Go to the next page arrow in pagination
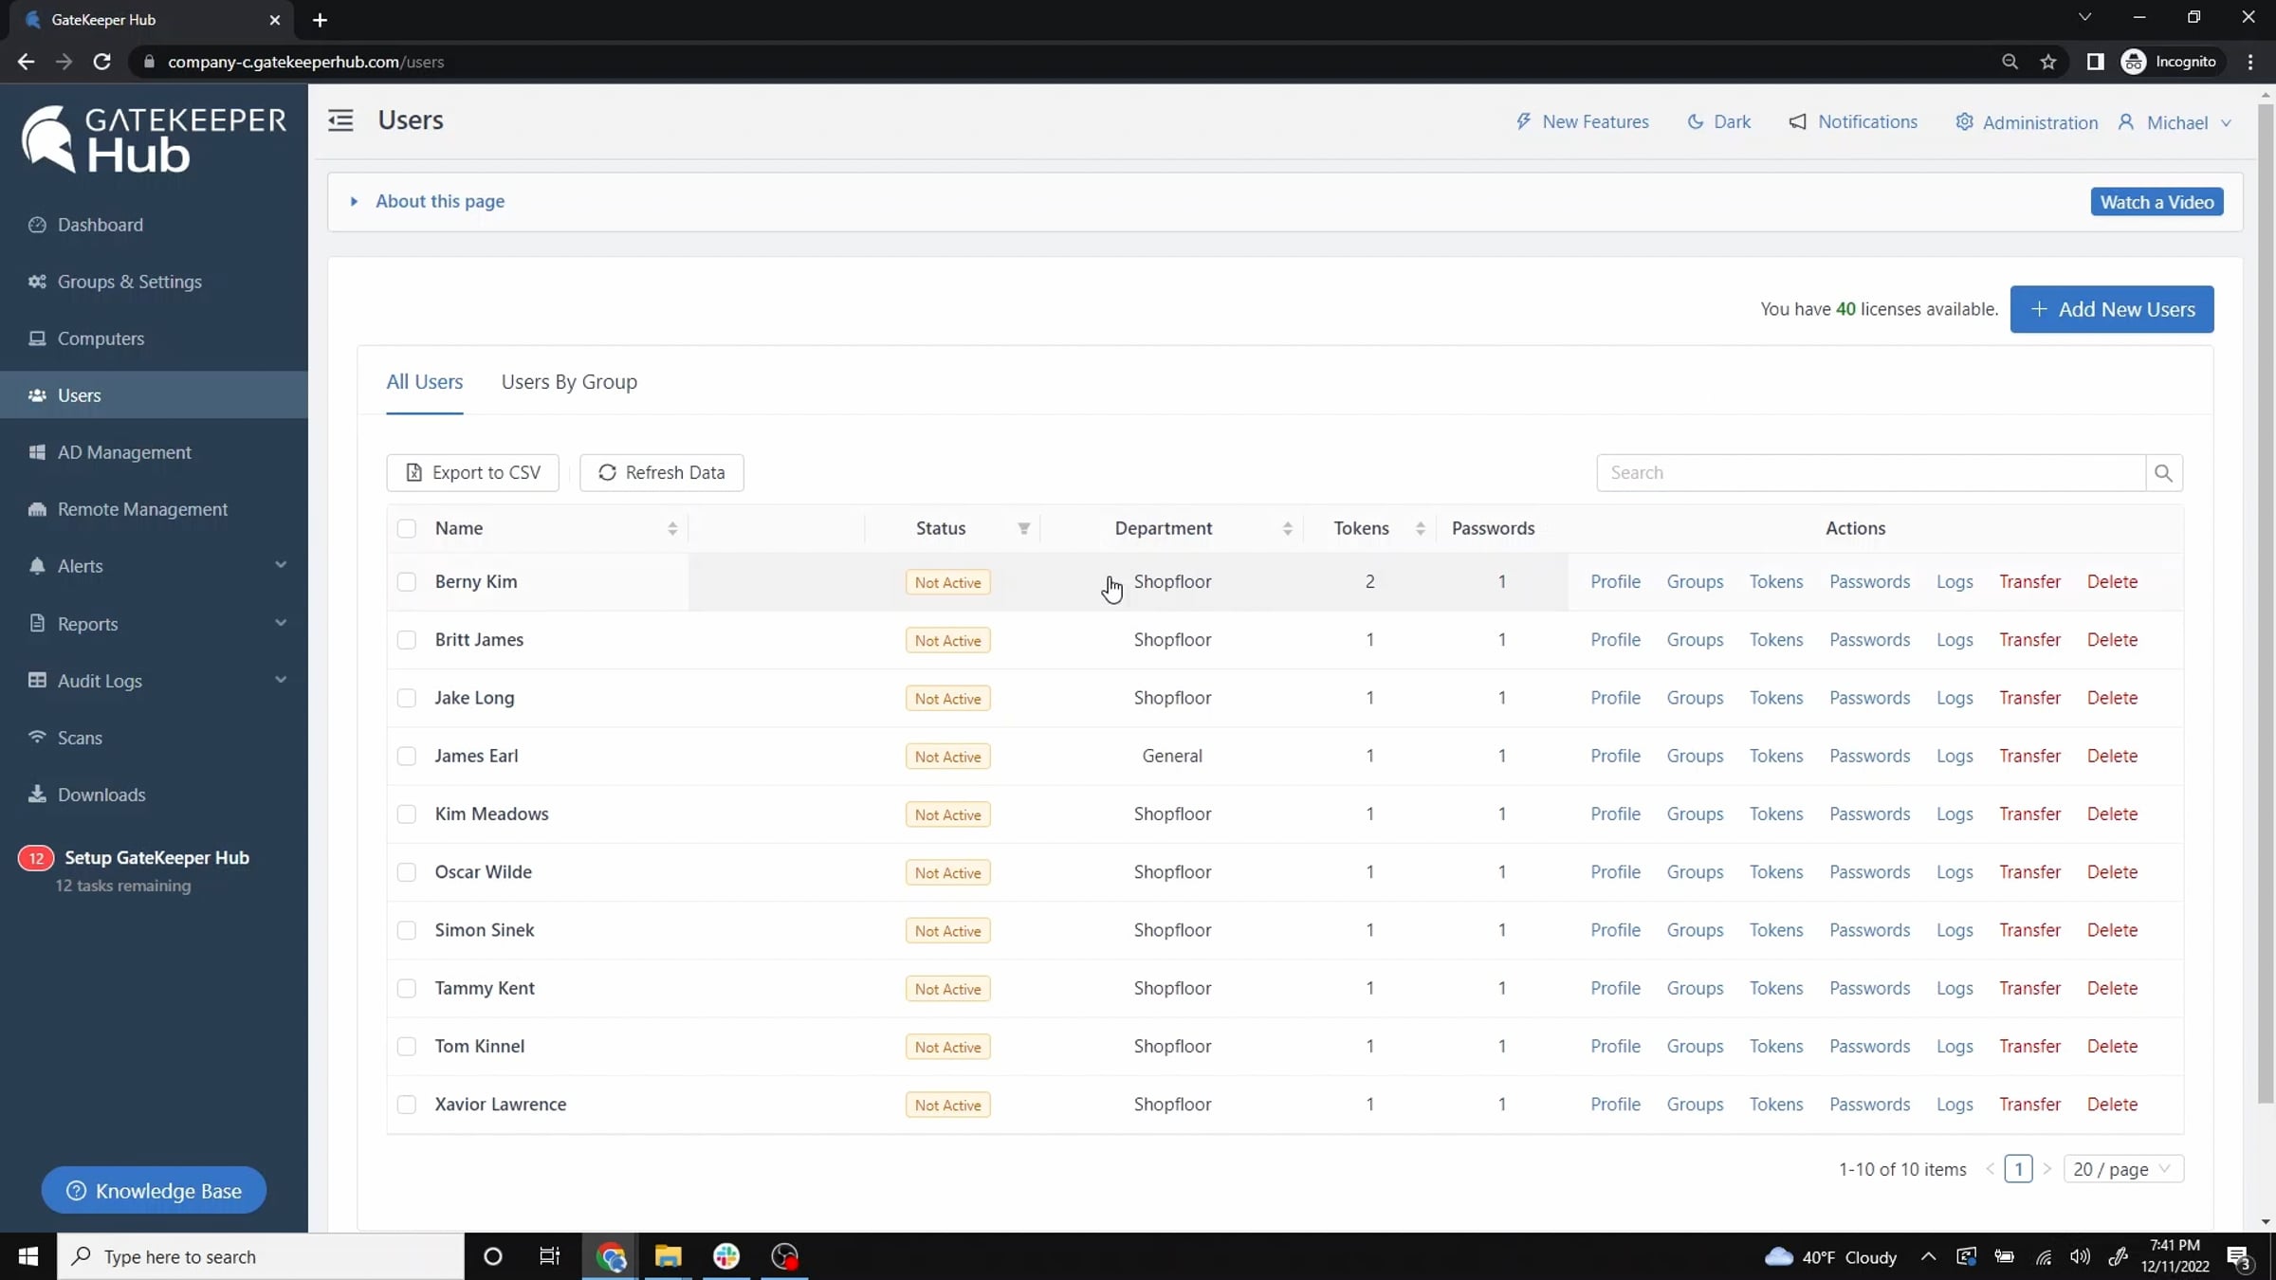Viewport: 2276px width, 1280px height. (x=2047, y=1169)
